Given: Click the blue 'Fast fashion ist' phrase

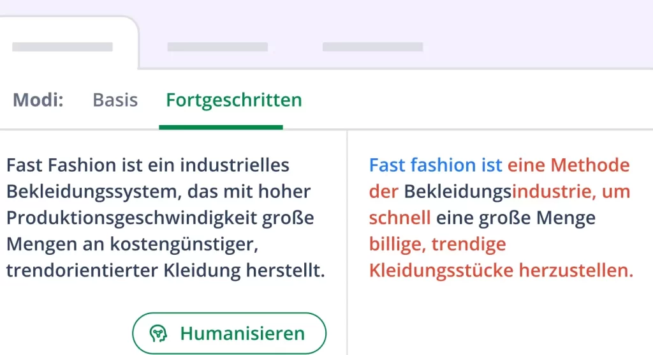Looking at the screenshot, I should 436,165.
